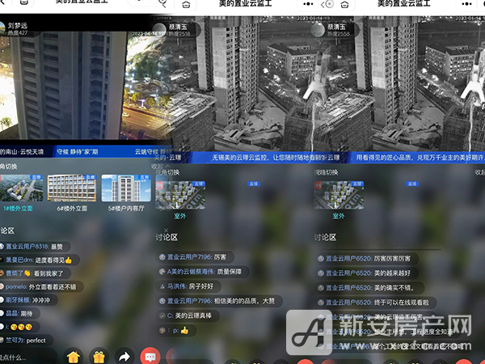Viewport: 485px width, 364px height.
Task: Tap comment 相信美的的品质，大赞
Action: coord(219,301)
